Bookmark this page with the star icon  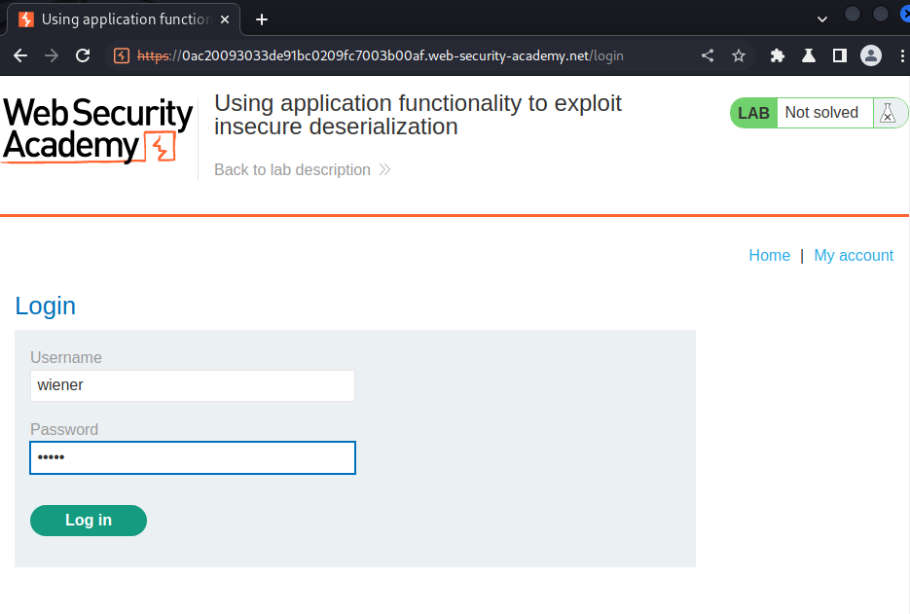tap(738, 55)
